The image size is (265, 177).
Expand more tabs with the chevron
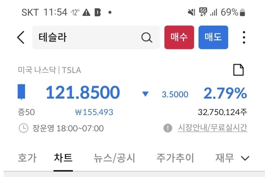[x=245, y=158]
